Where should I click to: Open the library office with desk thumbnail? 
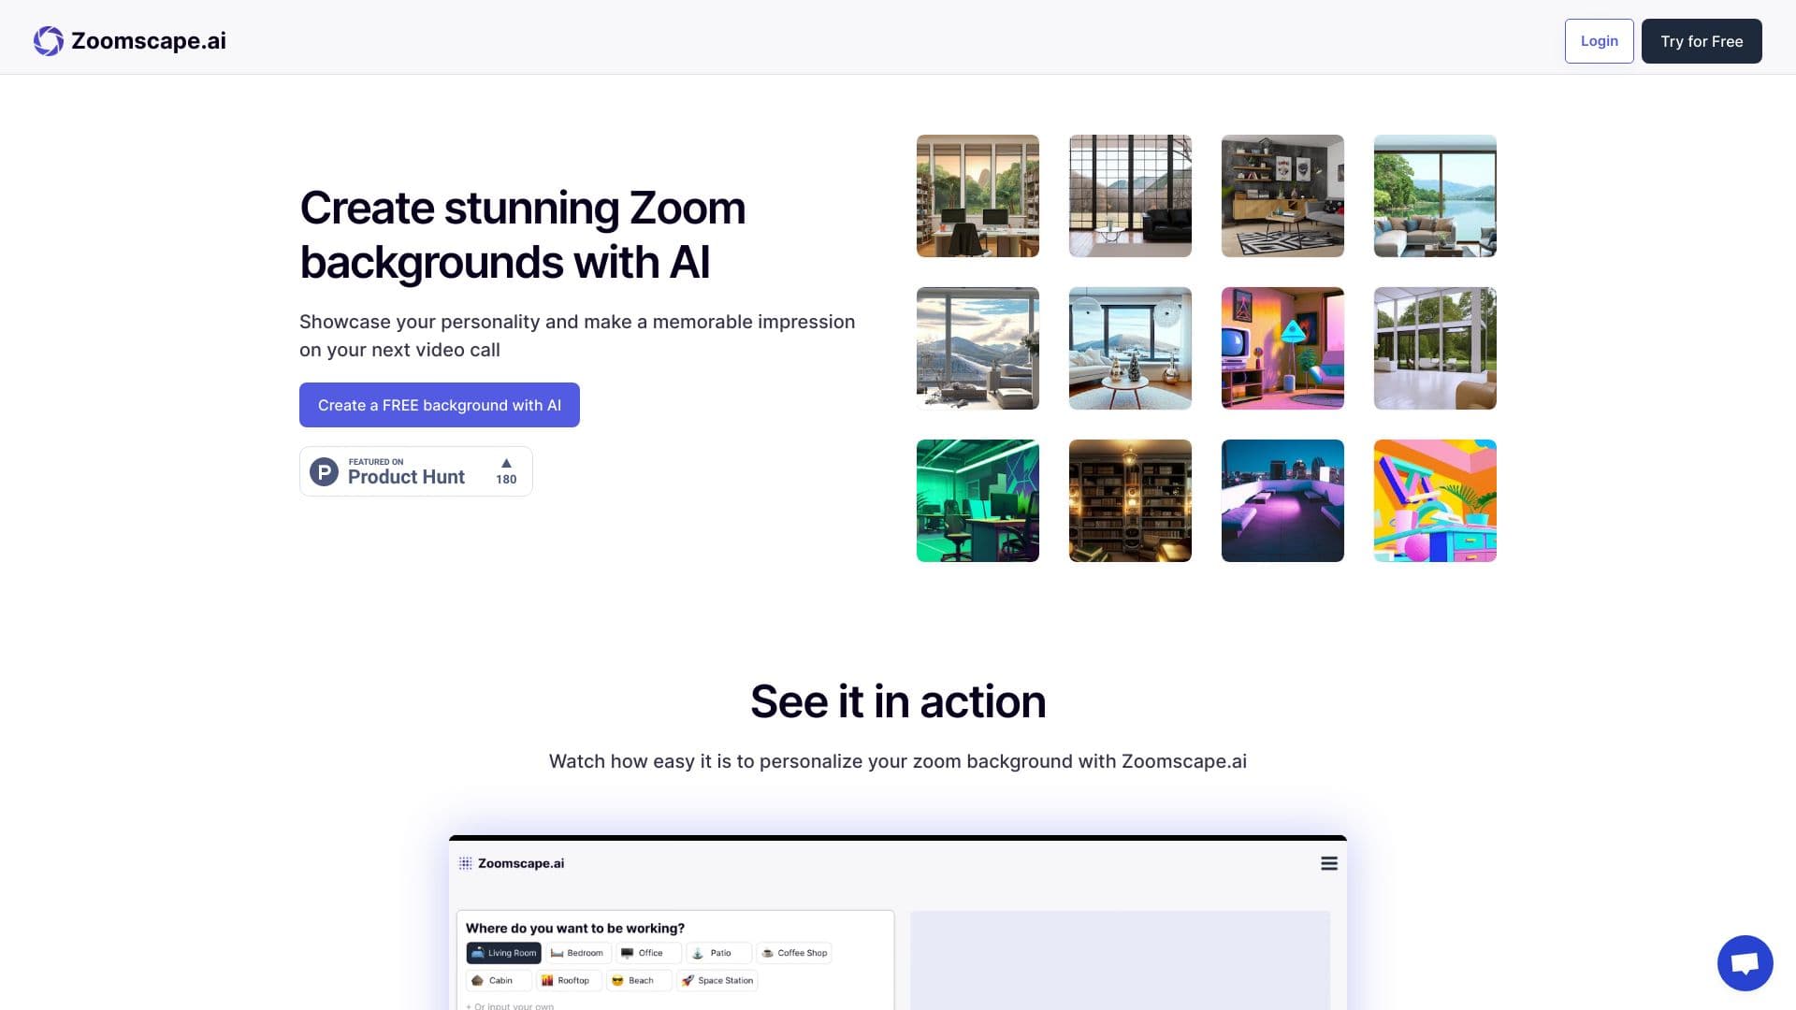pyautogui.click(x=978, y=195)
